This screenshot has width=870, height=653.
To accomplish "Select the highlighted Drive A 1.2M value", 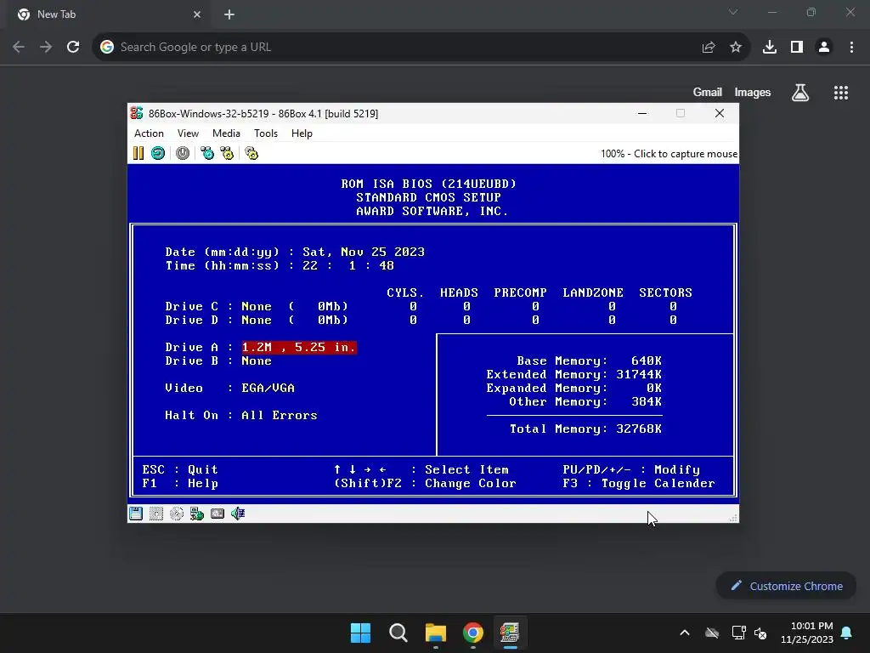I will coord(299,347).
